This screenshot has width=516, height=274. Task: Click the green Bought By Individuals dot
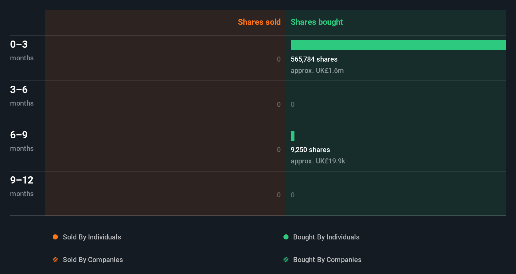286,237
